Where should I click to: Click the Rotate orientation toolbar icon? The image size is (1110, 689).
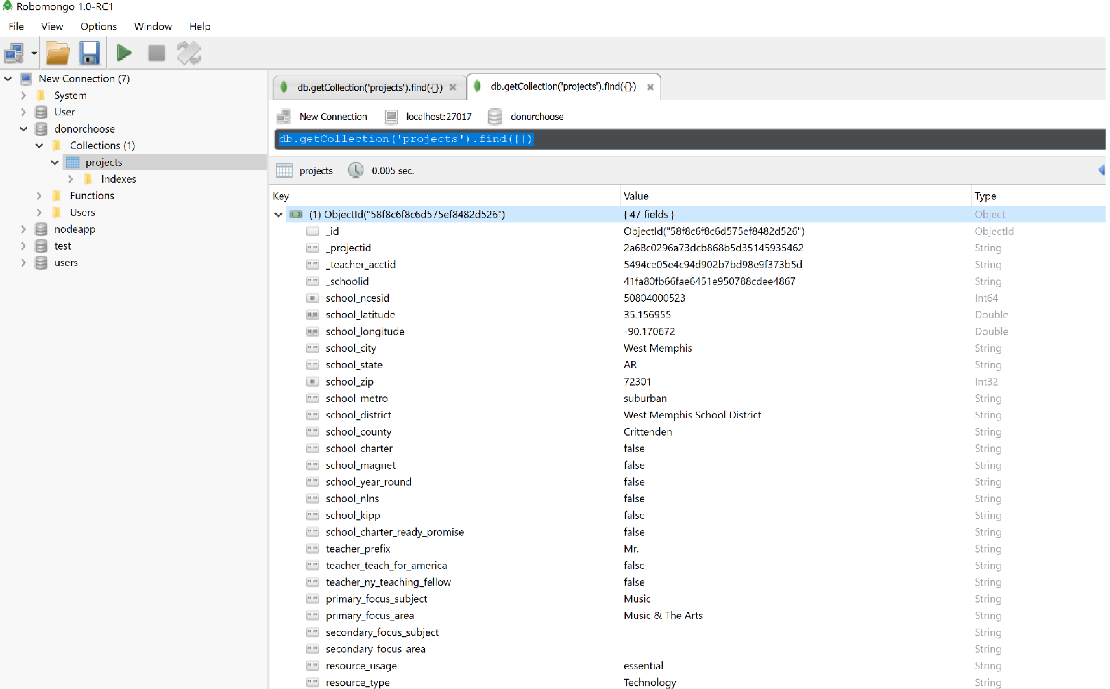click(x=189, y=53)
